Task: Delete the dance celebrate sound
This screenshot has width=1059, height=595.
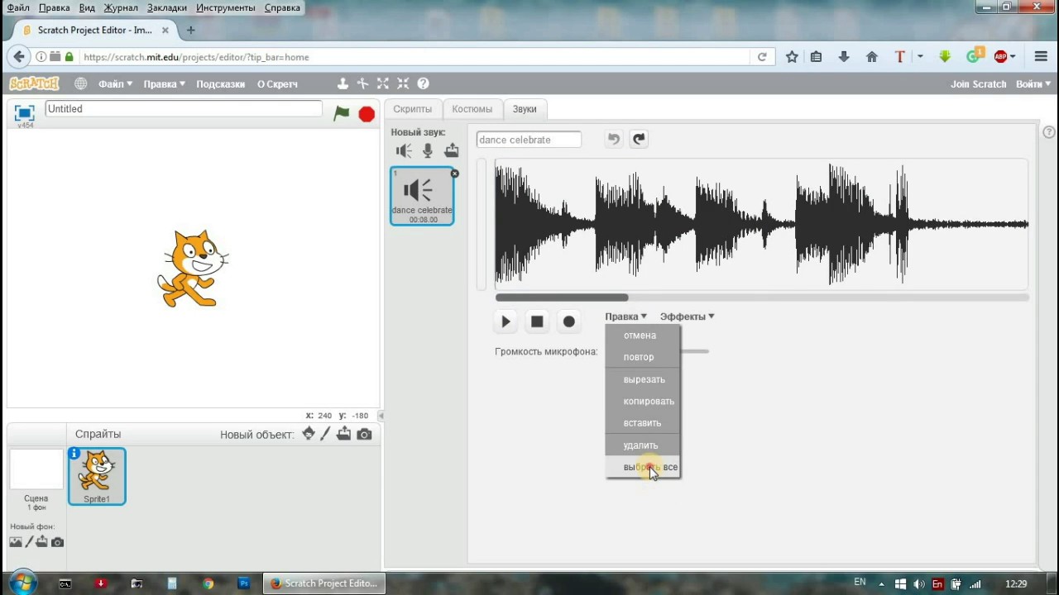Action: (454, 174)
